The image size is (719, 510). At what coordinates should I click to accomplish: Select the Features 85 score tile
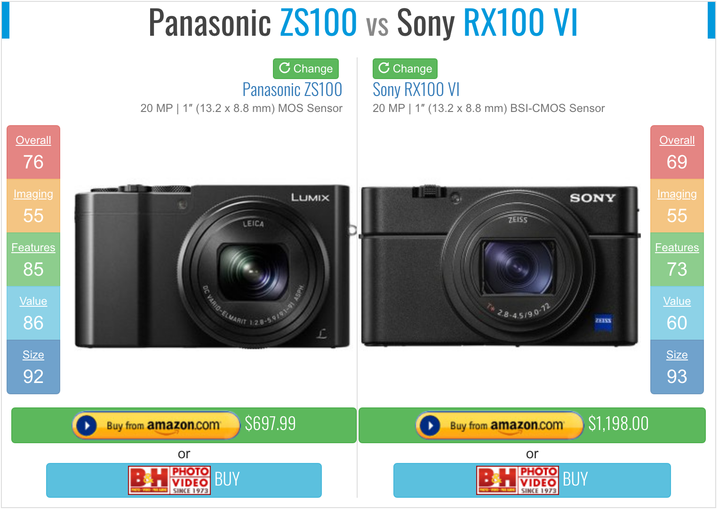(33, 260)
